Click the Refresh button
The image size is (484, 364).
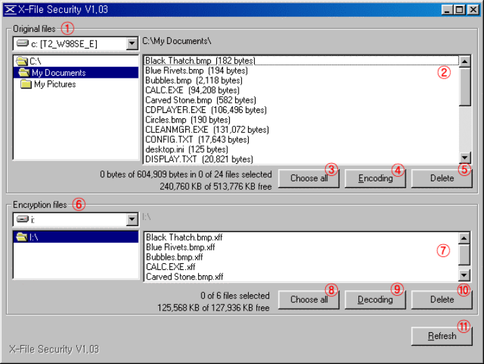pyautogui.click(x=441, y=336)
